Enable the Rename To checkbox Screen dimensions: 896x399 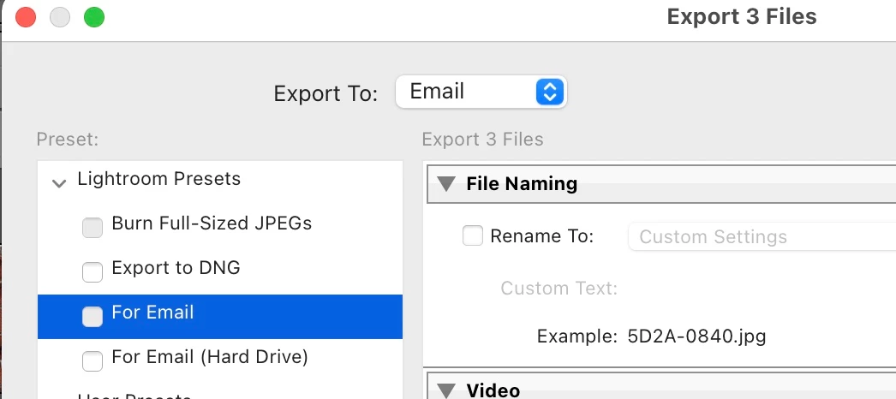473,235
